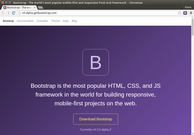Click the page icon in the address bar
The height and width of the screenshot is (135, 194).
point(20,13)
